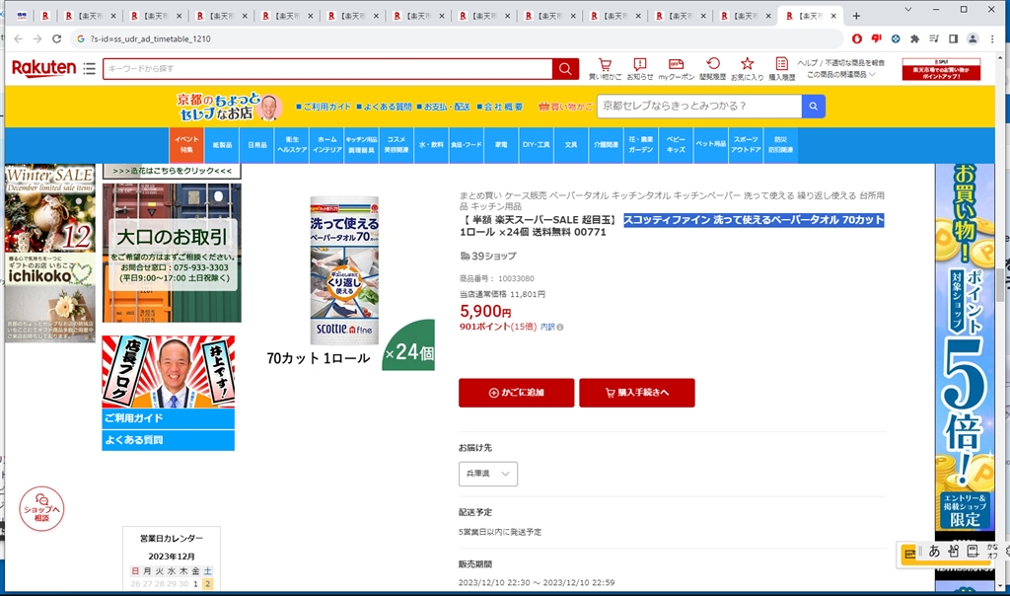1010x596 pixels.
Task: Open the お知らせ notifications icon
Action: point(639,68)
